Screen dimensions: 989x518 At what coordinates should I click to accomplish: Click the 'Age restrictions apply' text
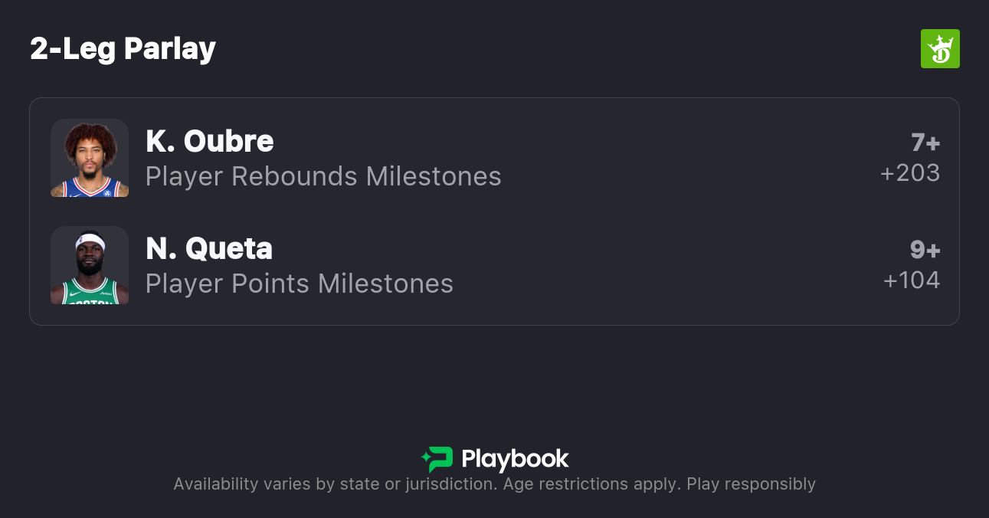pos(590,484)
